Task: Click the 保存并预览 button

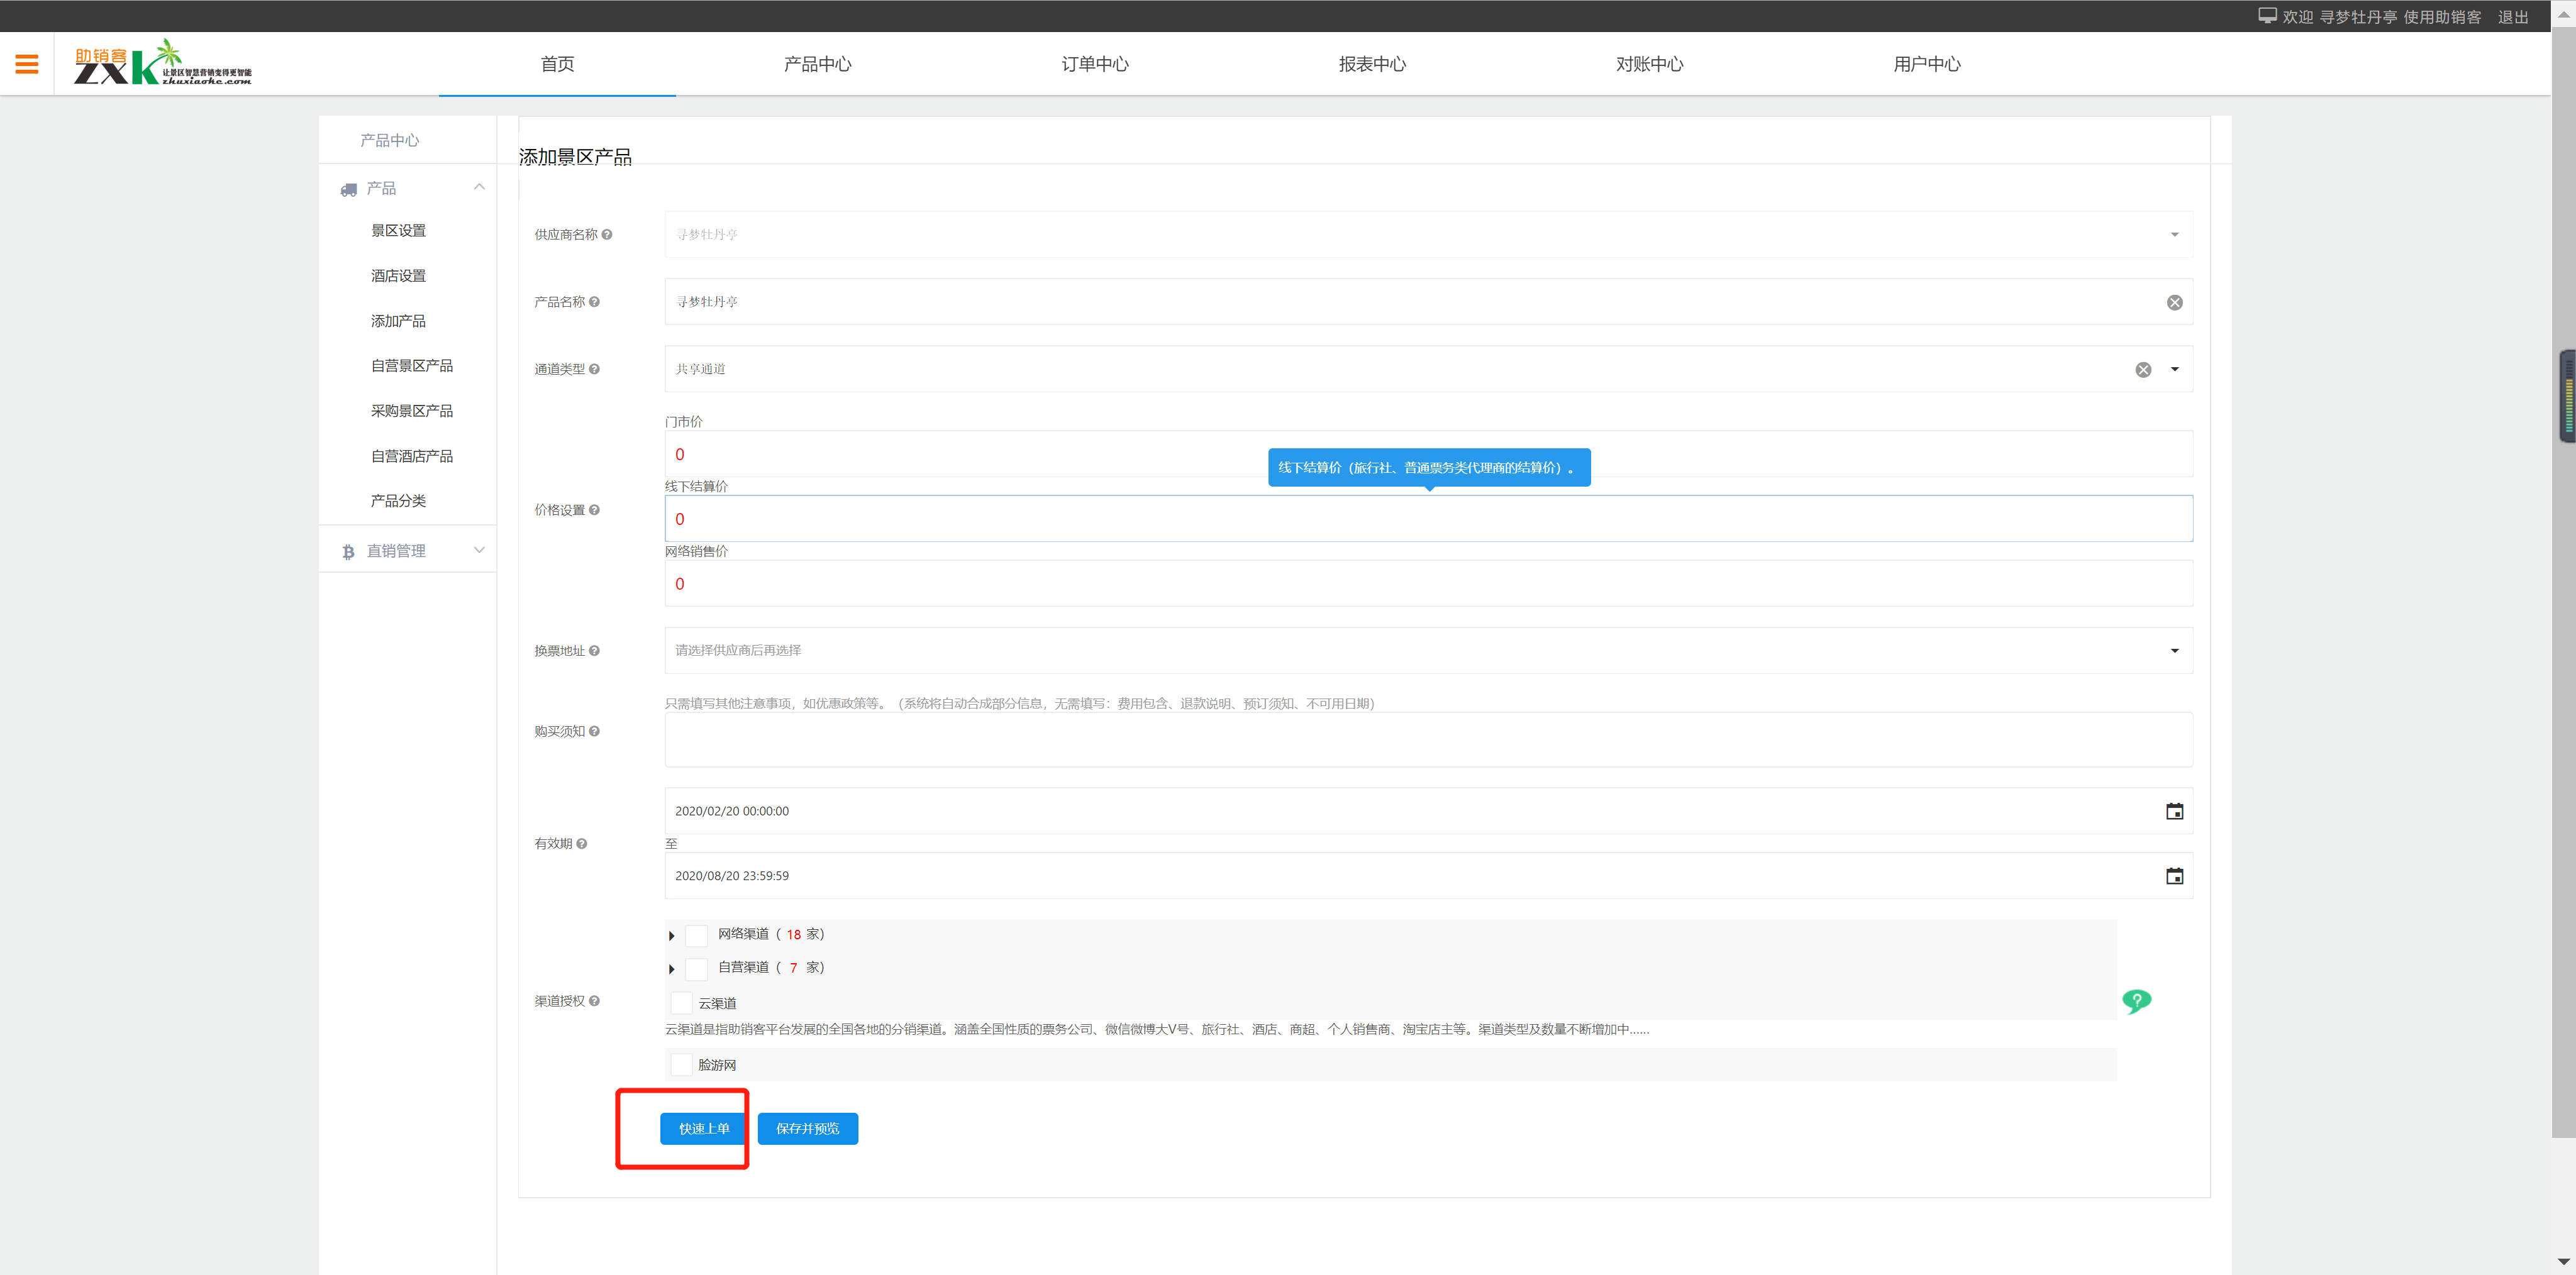Action: click(807, 1129)
